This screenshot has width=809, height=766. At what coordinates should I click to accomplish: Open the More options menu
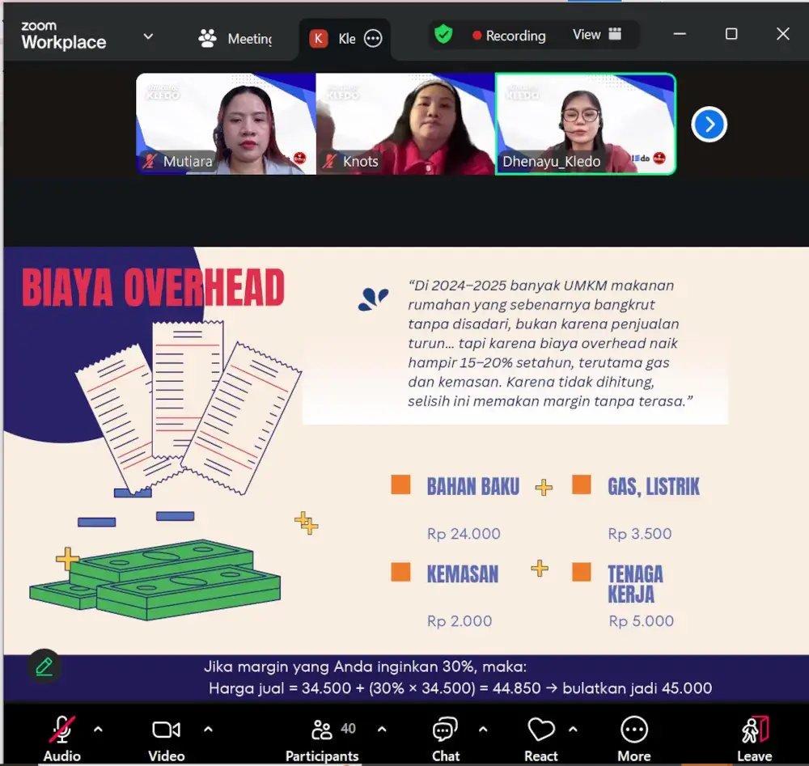(x=633, y=739)
